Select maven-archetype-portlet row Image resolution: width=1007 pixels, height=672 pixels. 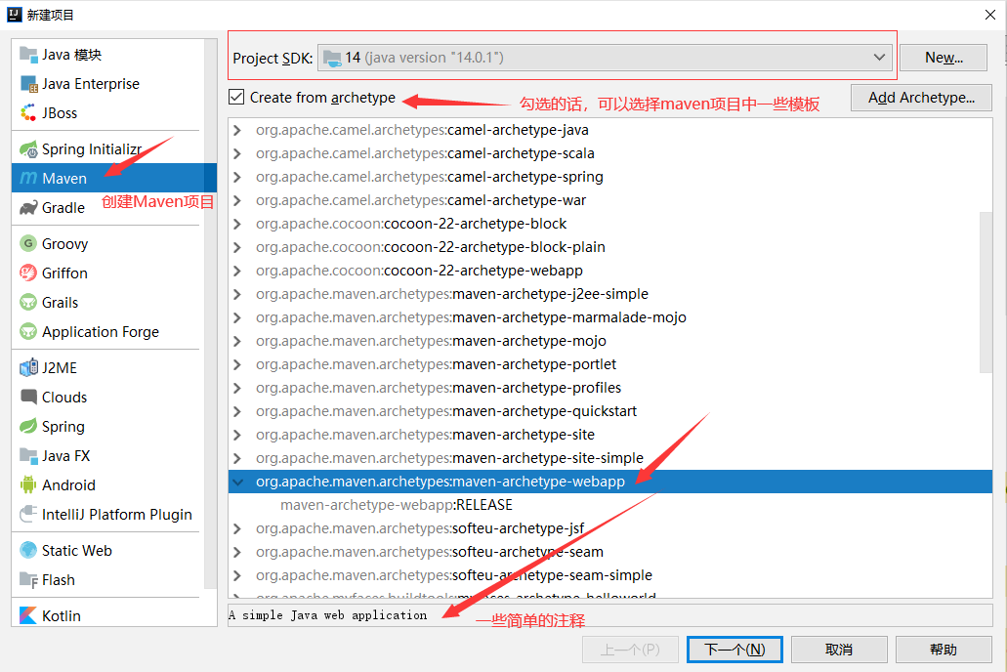point(604,364)
